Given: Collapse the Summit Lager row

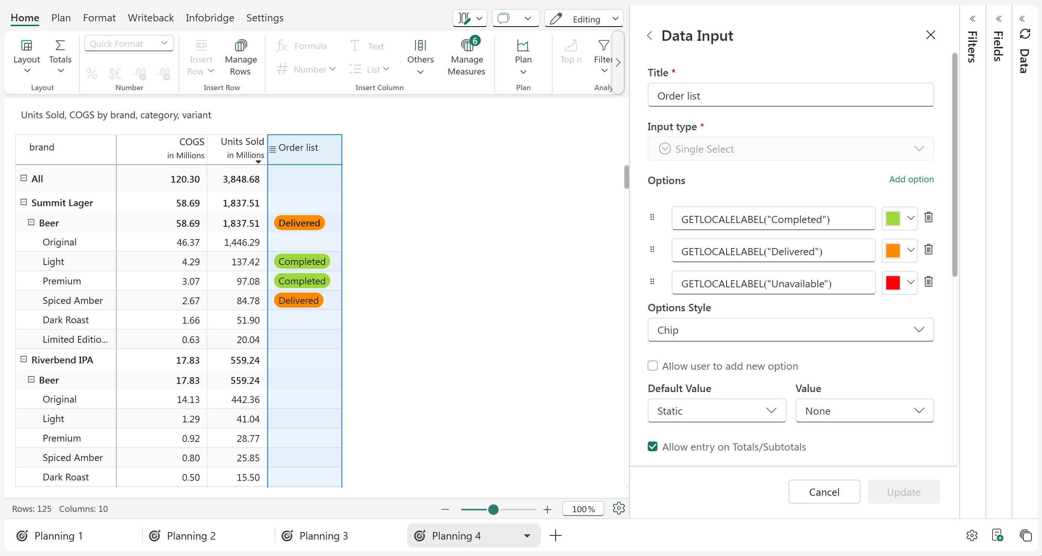Looking at the screenshot, I should (x=24, y=202).
